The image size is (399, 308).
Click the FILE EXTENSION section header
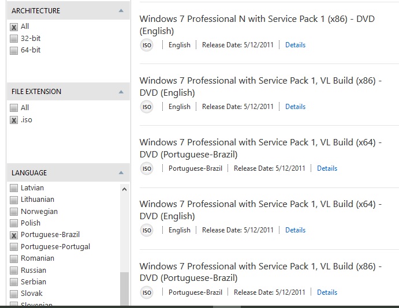(x=68, y=92)
